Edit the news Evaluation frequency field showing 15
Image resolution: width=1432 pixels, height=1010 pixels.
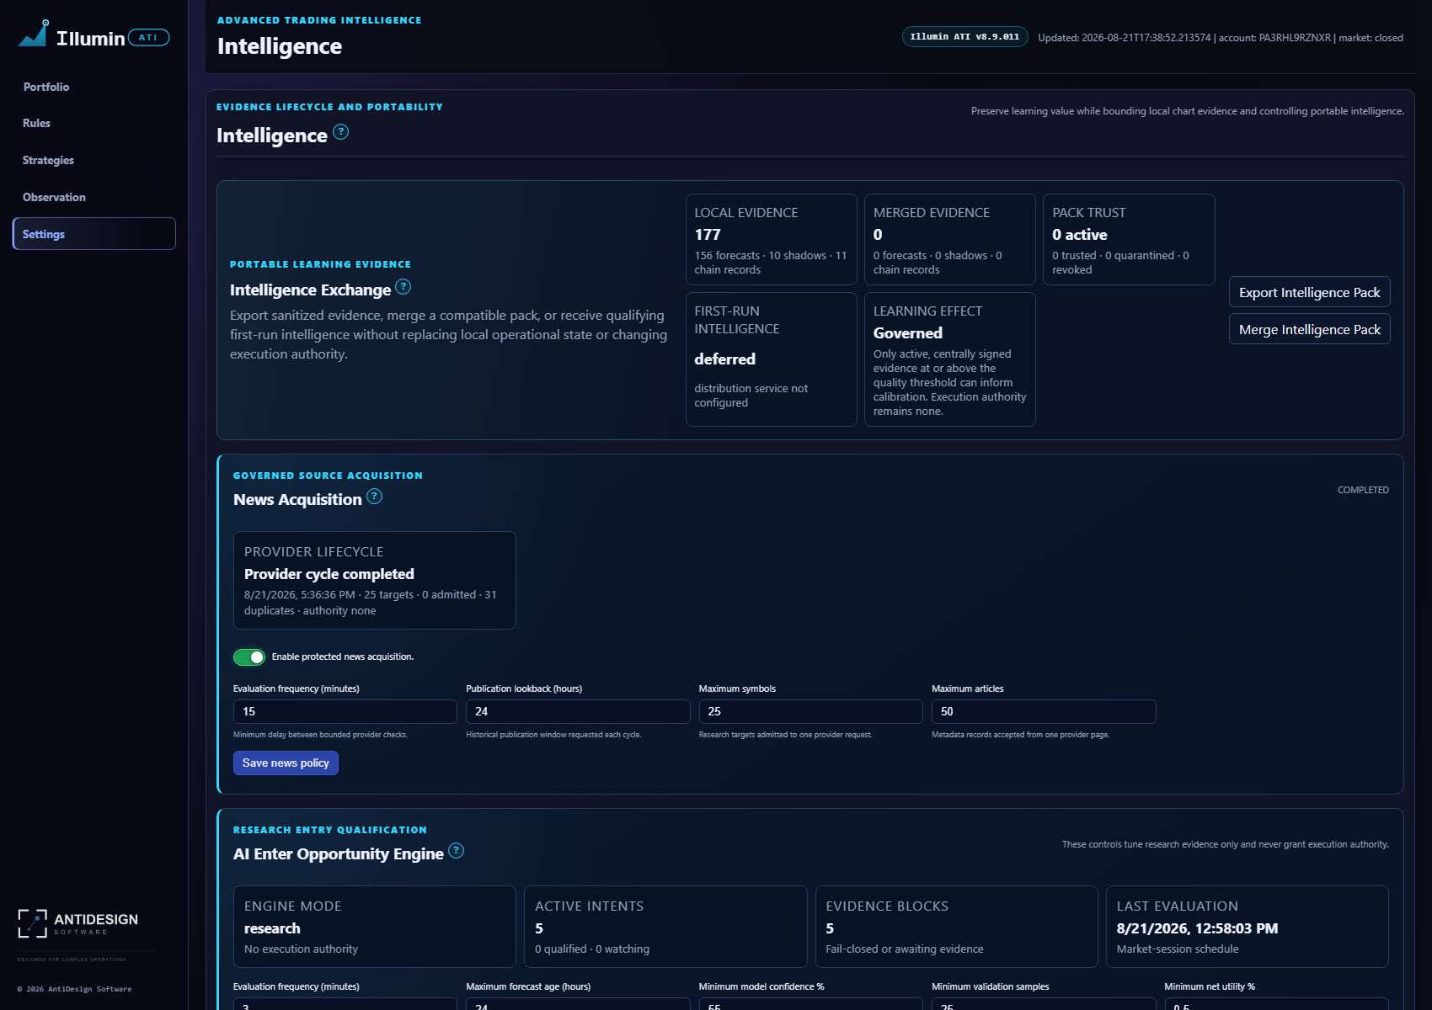click(x=345, y=712)
